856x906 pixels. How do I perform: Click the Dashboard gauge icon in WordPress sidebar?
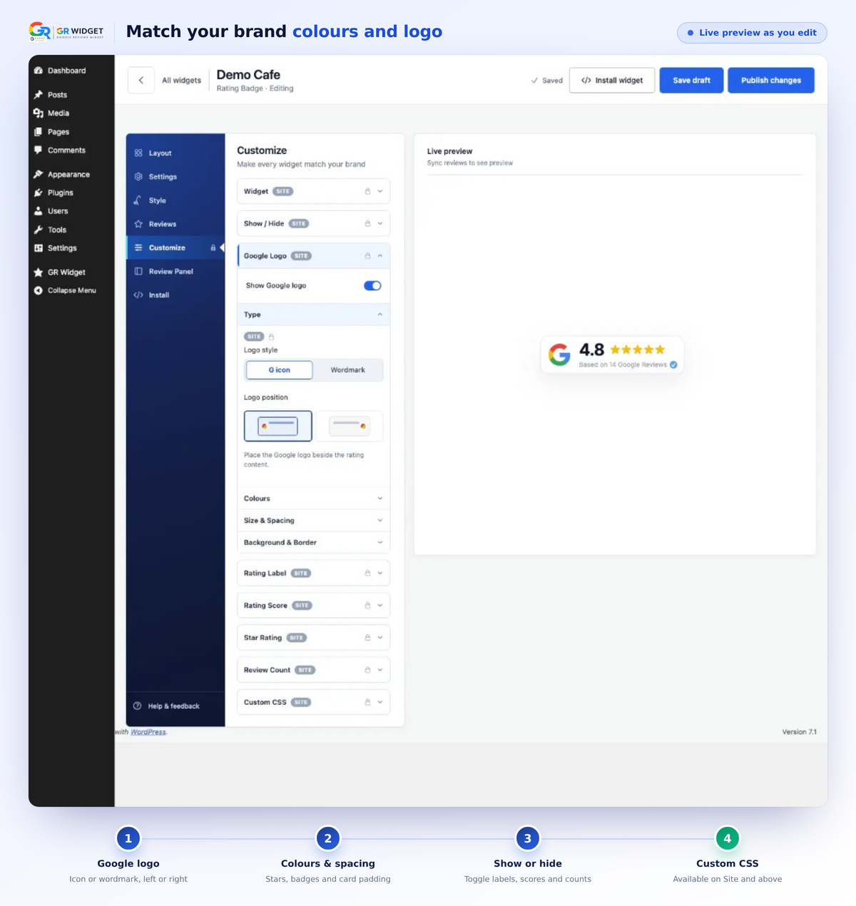pyautogui.click(x=39, y=71)
